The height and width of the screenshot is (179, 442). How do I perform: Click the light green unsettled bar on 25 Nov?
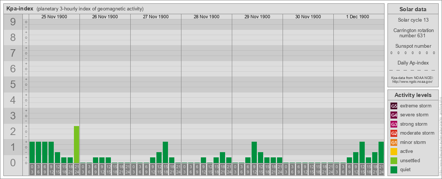pos(77,144)
